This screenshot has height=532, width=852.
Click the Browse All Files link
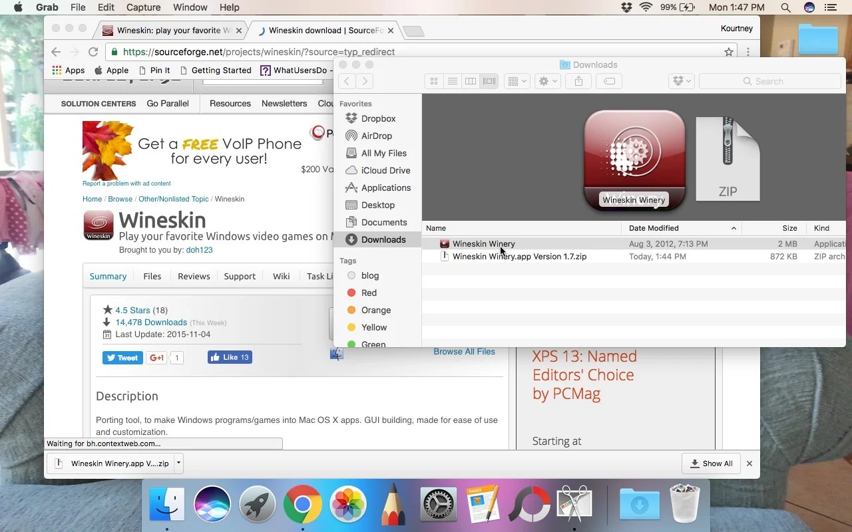464,351
